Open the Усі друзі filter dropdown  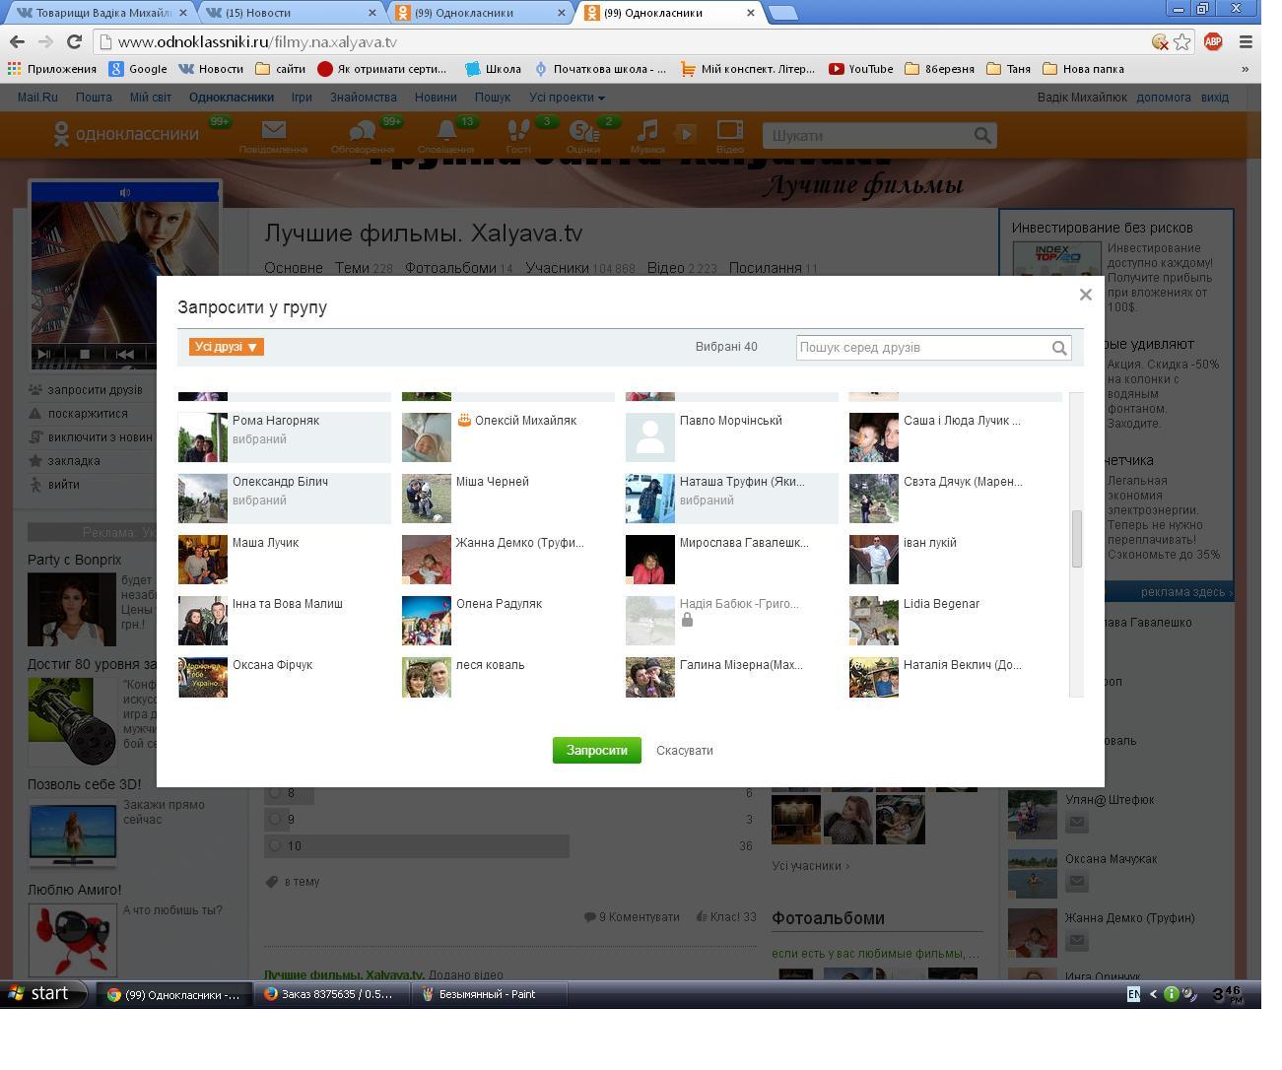click(227, 347)
